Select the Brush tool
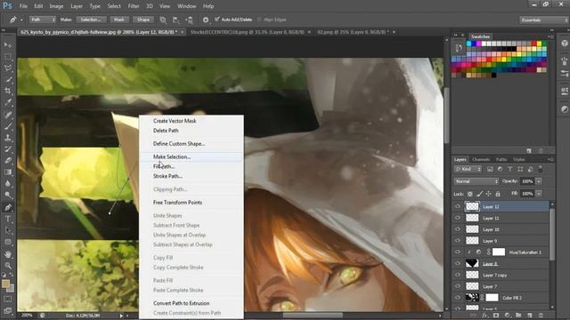 tap(8, 126)
